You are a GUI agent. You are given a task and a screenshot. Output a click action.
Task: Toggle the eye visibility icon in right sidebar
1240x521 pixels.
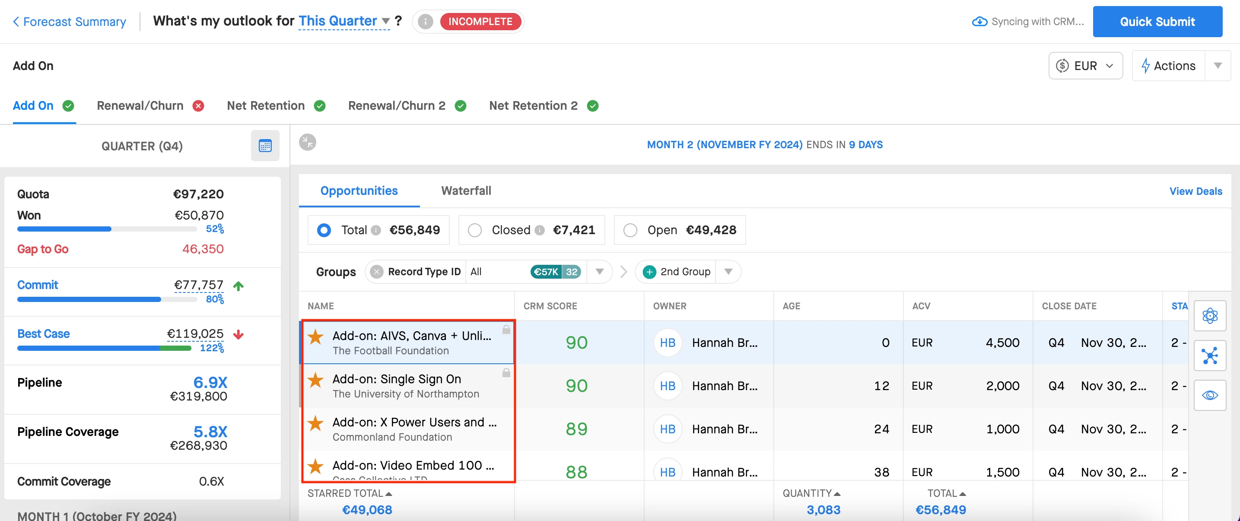(1209, 395)
